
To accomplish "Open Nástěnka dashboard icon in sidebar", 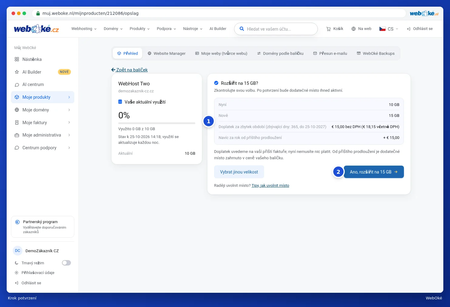I will pos(17,59).
